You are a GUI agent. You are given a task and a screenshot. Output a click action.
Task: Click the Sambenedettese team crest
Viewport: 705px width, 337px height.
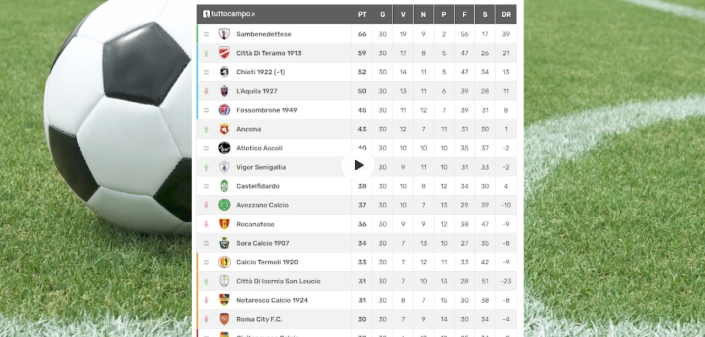point(224,34)
